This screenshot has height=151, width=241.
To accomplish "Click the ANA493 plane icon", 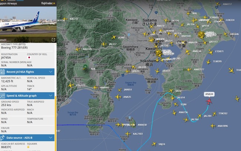I will point(95,87).
